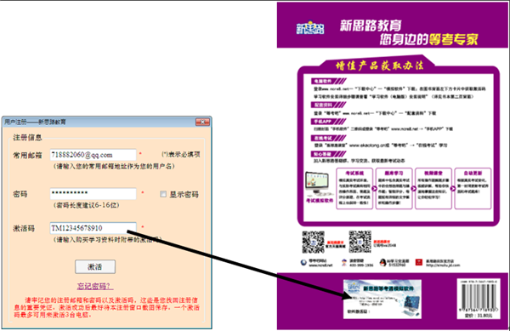Click the (*)表示必填项 note
The height and width of the screenshot is (331, 510).
pos(181,155)
